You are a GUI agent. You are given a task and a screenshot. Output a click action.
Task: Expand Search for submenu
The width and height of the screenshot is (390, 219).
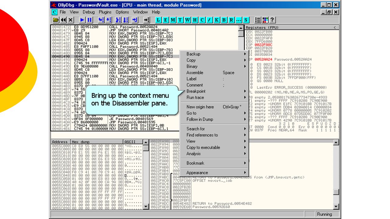[214, 129]
